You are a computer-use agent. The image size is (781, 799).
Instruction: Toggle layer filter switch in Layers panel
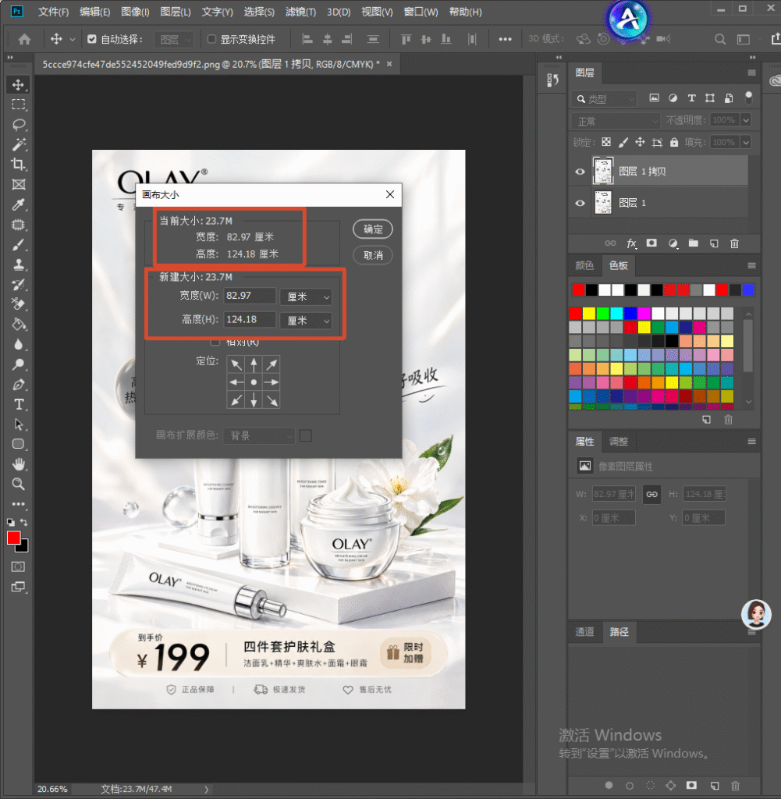point(748,98)
